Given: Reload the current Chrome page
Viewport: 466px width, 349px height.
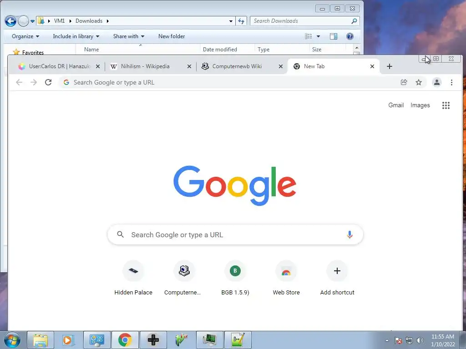Looking at the screenshot, I should 48,82.
